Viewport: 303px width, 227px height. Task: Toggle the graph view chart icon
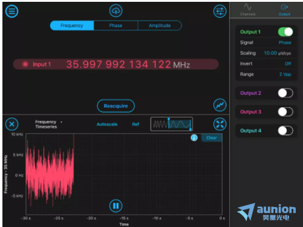(x=220, y=105)
